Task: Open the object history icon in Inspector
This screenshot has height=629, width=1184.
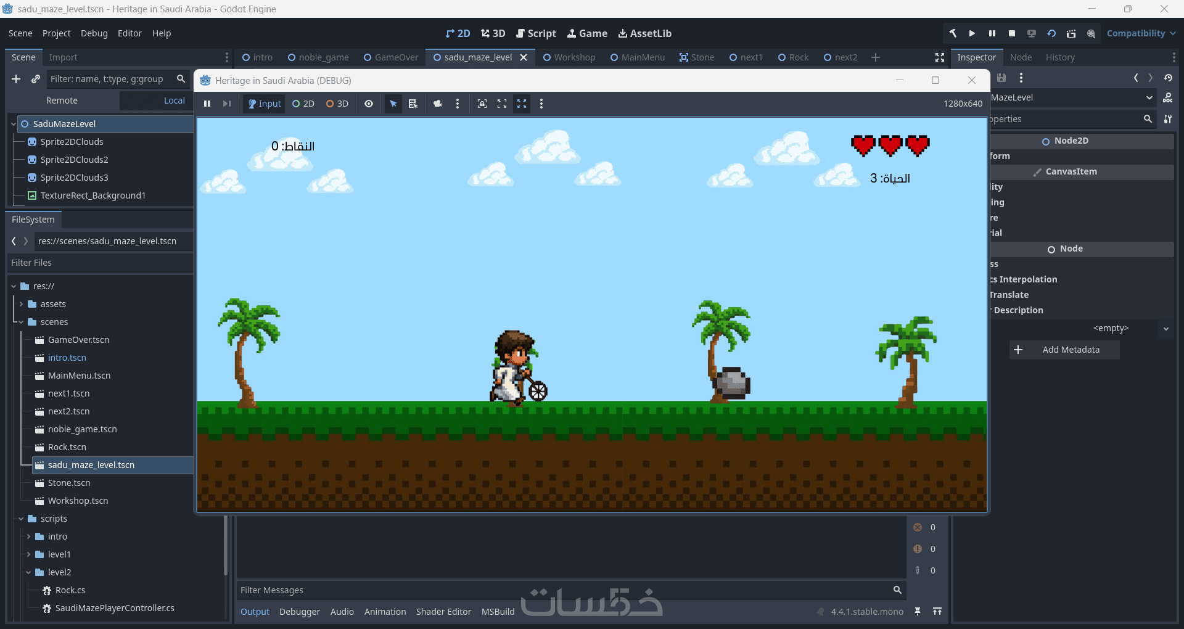Action: coord(1168,78)
